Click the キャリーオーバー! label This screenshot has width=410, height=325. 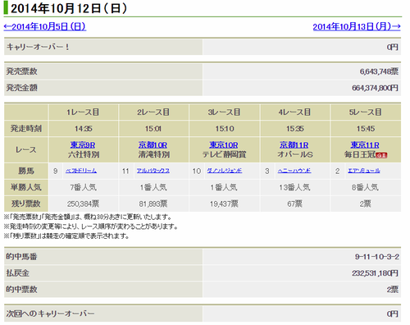[x=38, y=47]
